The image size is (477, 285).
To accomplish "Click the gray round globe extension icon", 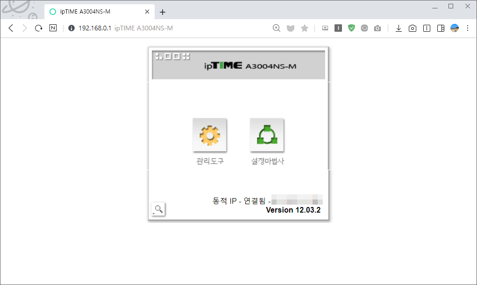I will (x=364, y=28).
